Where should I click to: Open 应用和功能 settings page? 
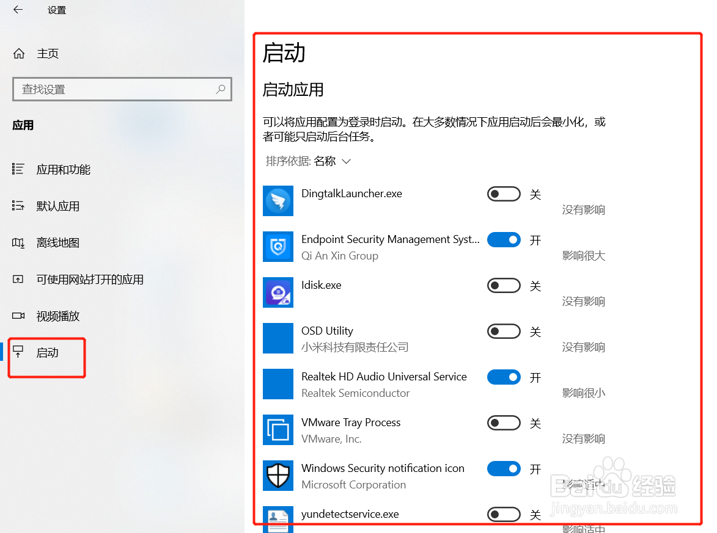click(64, 170)
